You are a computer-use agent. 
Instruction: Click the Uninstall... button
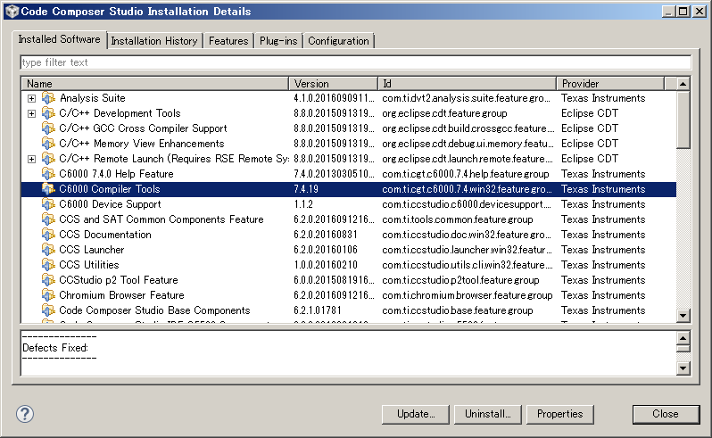488,415
